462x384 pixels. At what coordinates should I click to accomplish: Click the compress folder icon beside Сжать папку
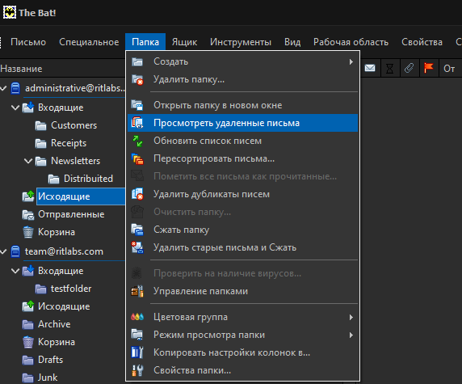pyautogui.click(x=137, y=230)
